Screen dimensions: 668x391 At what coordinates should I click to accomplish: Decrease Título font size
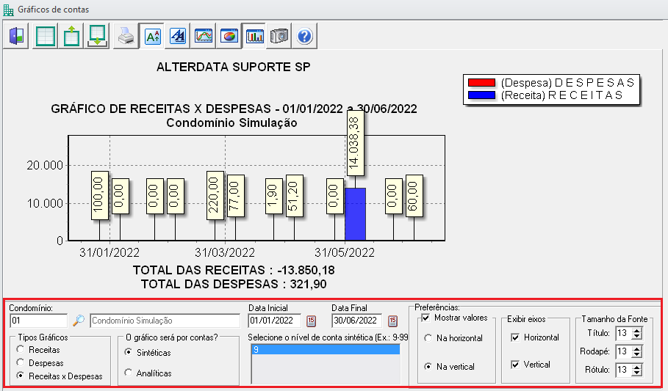(637, 336)
